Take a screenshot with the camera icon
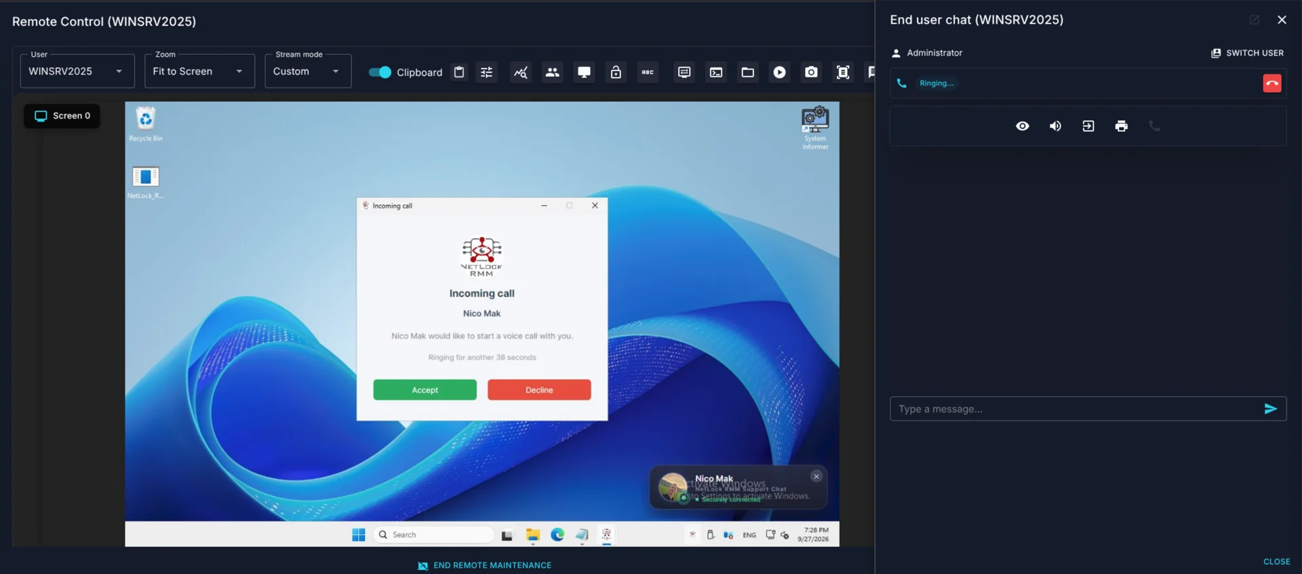Screen dimensions: 1302x574 pos(811,72)
